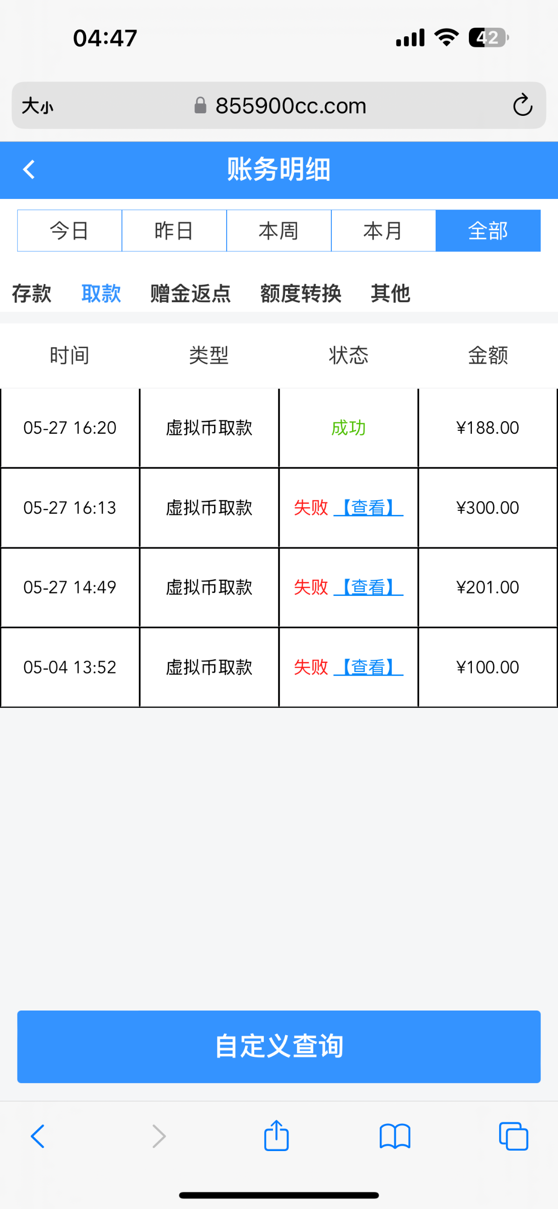Tap the back arrow in the blue header
This screenshot has height=1209, width=558.
coord(29,170)
